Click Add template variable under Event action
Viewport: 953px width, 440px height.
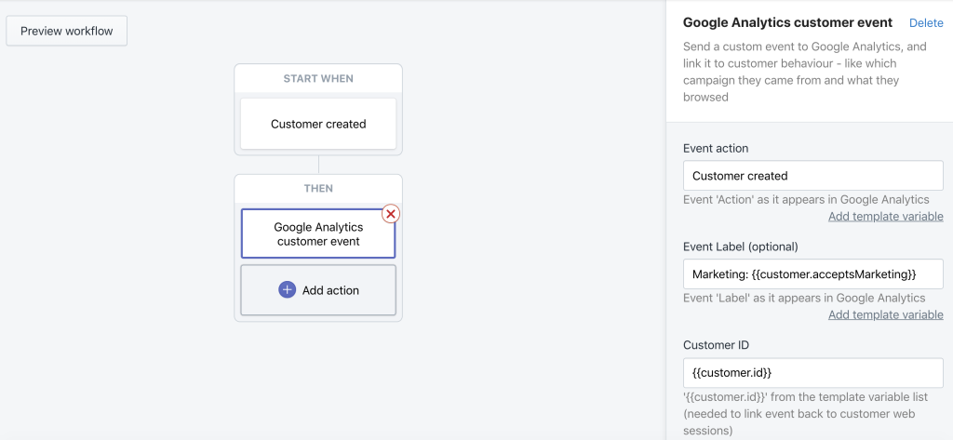click(885, 217)
